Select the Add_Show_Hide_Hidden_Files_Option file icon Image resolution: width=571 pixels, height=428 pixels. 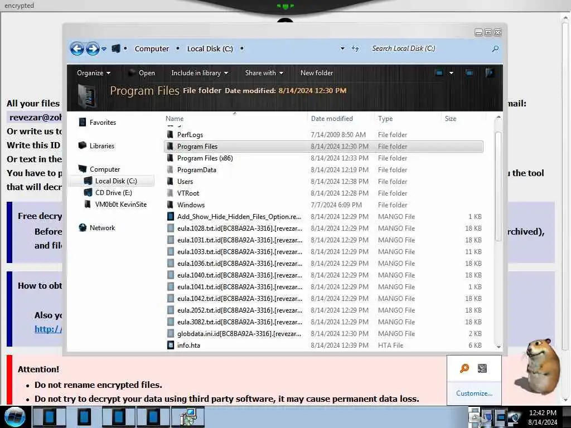pos(170,216)
